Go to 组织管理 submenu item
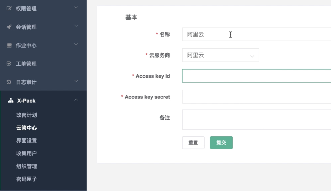Screen dimensions: 331x191 click(27, 166)
